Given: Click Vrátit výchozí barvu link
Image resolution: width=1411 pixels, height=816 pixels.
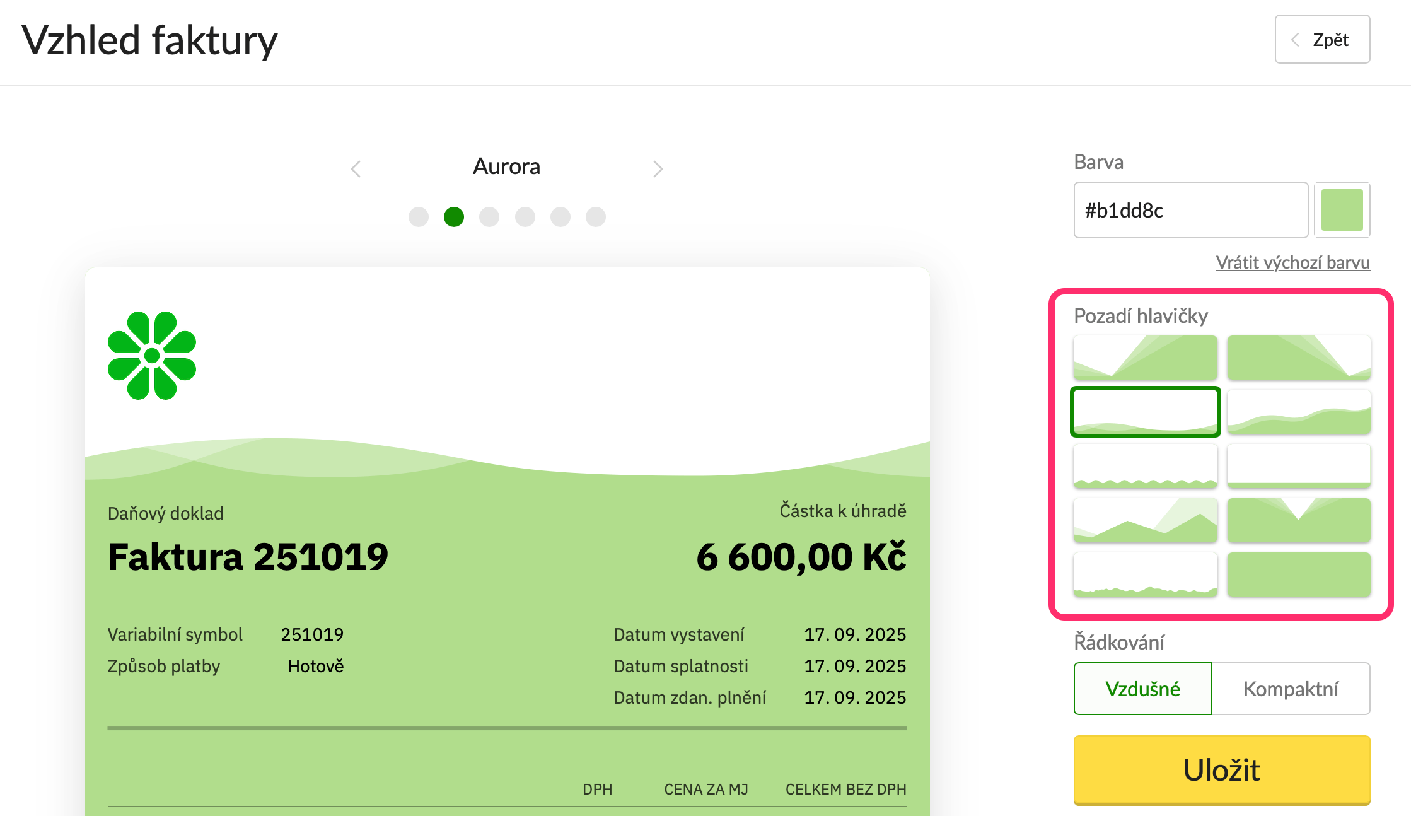Looking at the screenshot, I should [x=1292, y=262].
